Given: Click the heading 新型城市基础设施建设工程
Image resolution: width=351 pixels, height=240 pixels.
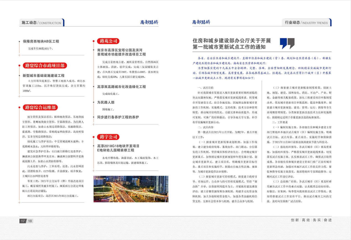Looking at the screenshot, I should [43, 75].
